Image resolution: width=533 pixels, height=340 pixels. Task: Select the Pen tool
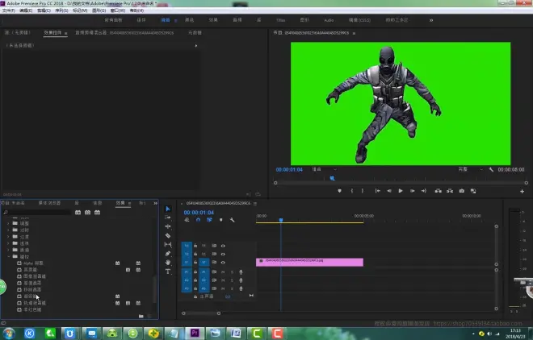click(168, 254)
